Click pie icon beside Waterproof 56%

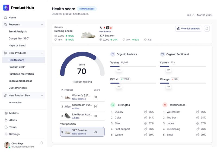tap(198, 112)
